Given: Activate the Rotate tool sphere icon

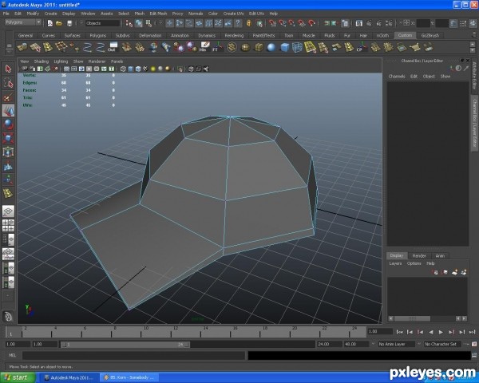Looking at the screenshot, I should pos(8,124).
